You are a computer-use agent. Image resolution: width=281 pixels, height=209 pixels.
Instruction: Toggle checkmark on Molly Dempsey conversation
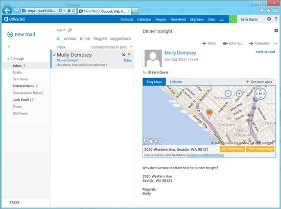point(54,55)
